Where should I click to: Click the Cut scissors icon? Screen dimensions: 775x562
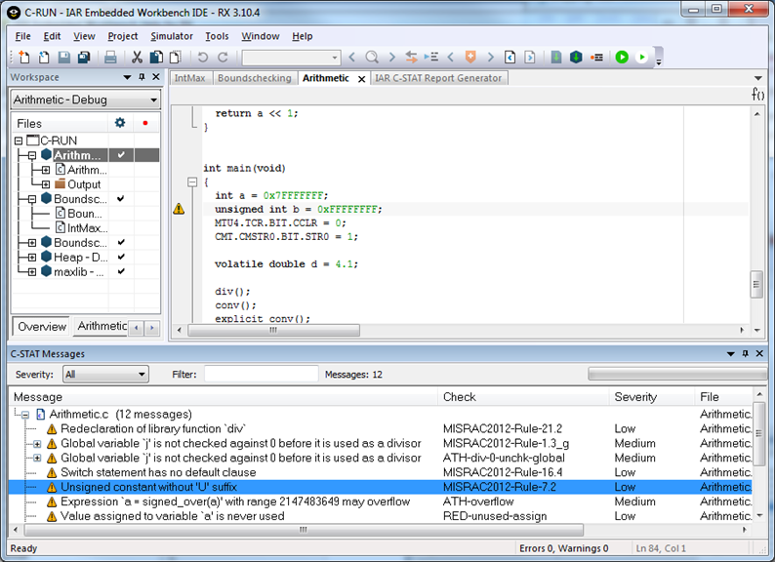(138, 58)
